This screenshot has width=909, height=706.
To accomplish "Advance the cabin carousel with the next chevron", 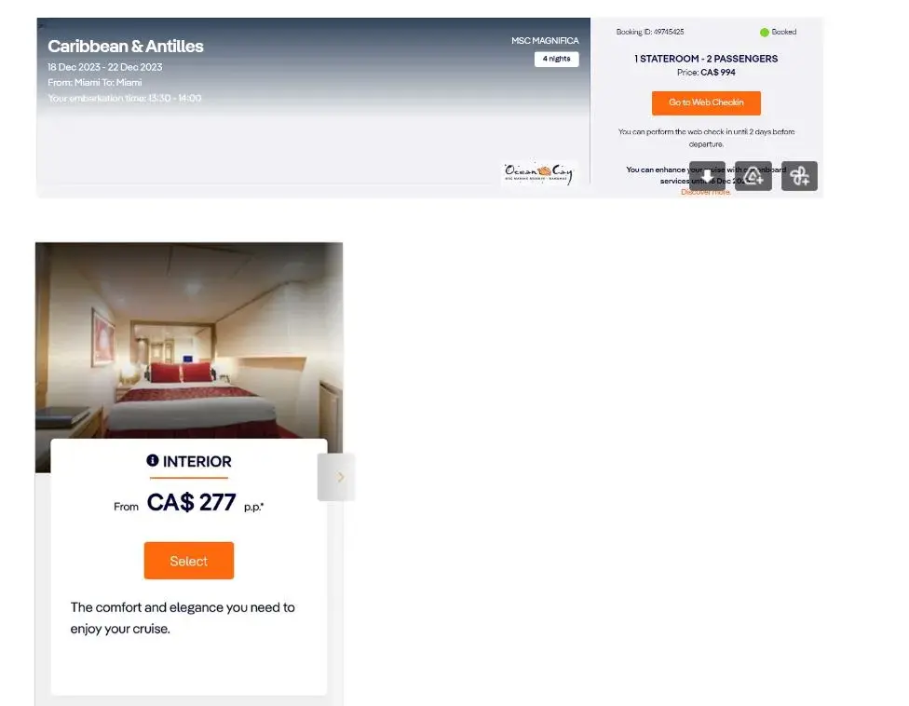I will [337, 477].
